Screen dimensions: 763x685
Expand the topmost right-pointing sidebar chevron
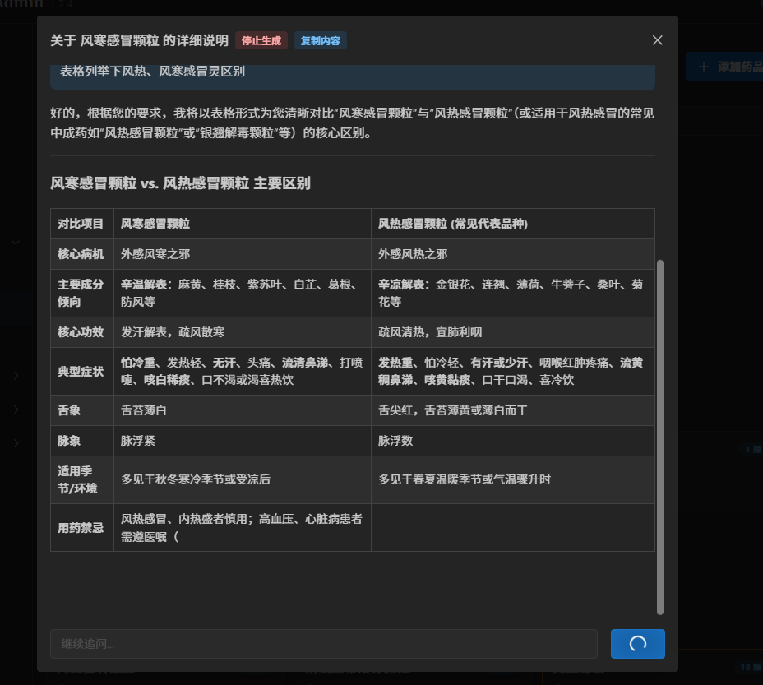16,376
